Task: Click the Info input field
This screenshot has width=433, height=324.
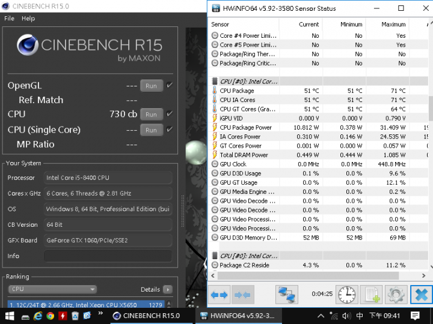Action: [x=108, y=256]
